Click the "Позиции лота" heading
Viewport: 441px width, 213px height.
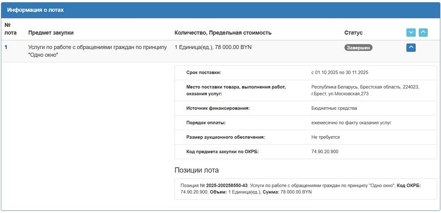[x=197, y=170]
